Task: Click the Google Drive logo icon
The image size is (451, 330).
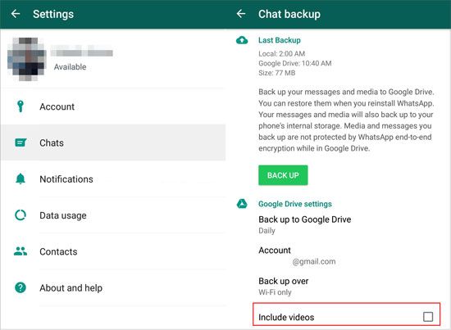Action: click(x=242, y=204)
